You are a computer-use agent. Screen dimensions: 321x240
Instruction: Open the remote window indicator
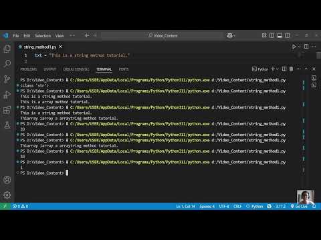point(5,206)
